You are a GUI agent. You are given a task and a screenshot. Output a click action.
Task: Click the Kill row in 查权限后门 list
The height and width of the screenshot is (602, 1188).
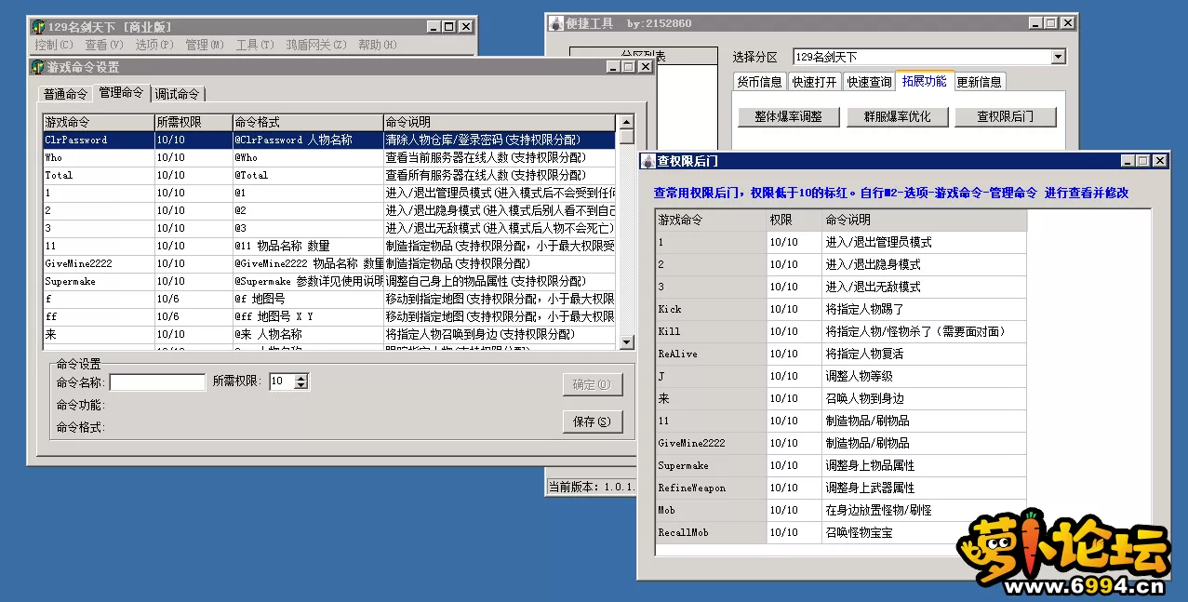click(841, 331)
